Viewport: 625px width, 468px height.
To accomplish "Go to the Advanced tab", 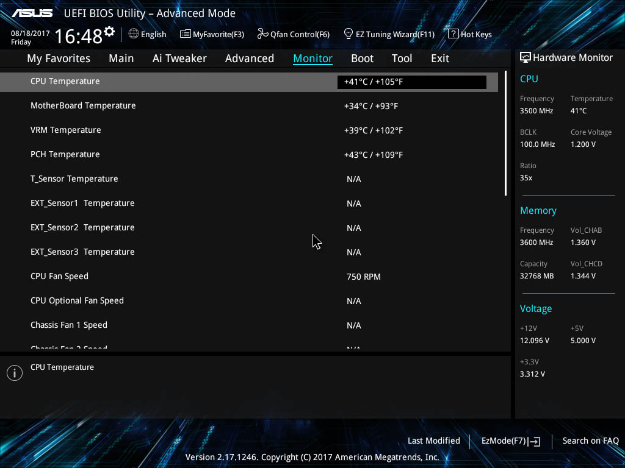I will (x=250, y=58).
